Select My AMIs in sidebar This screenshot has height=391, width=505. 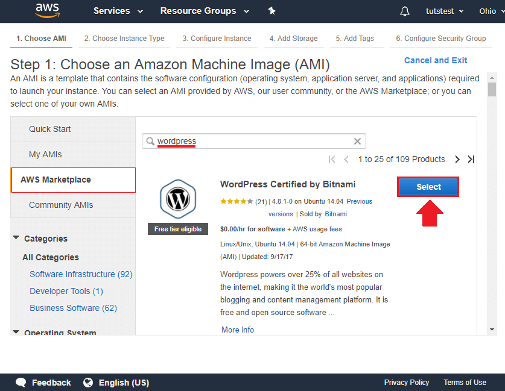click(73, 155)
